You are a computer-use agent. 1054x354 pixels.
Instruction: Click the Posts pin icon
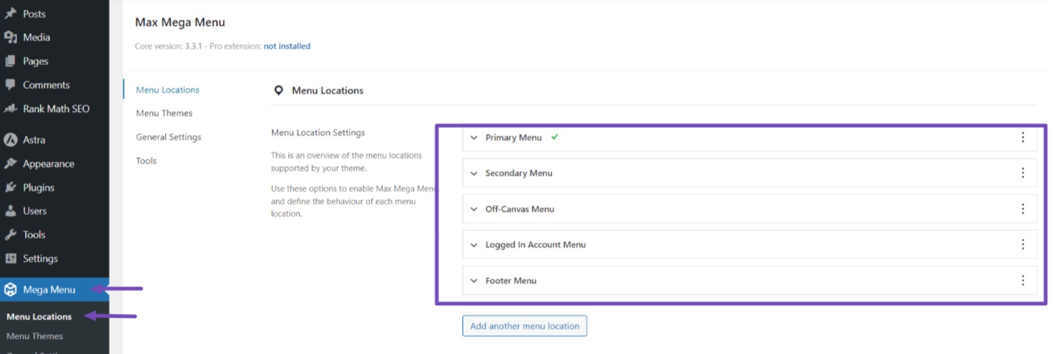tap(11, 13)
